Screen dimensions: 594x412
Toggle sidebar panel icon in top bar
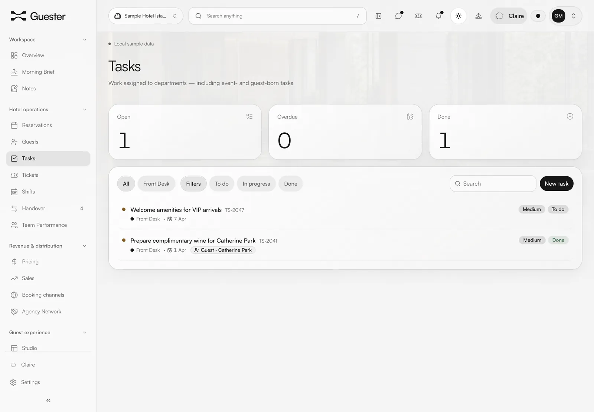click(x=378, y=16)
